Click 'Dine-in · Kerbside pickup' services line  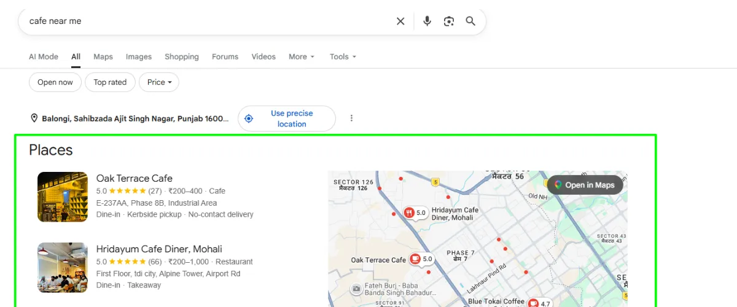(175, 214)
